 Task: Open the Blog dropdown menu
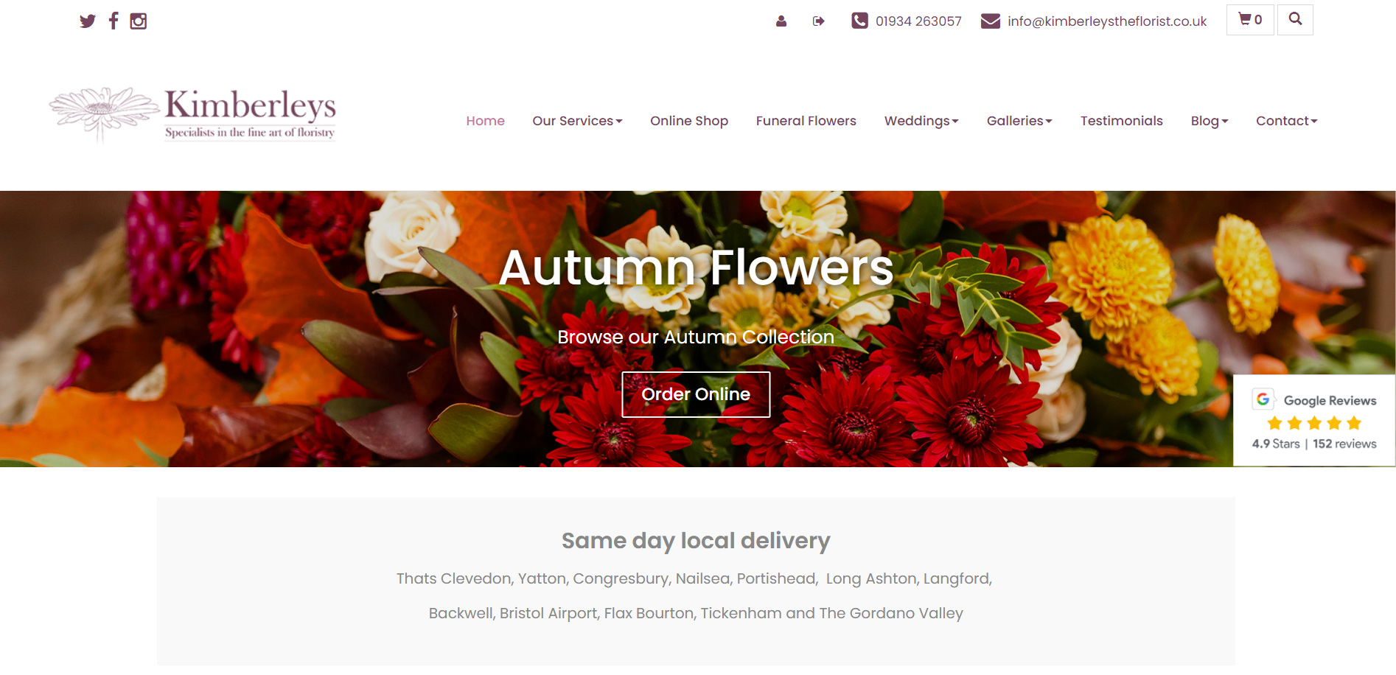1210,121
